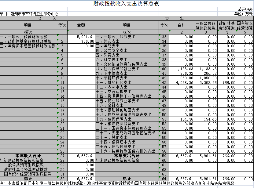Viewport: 254px width, 188px height.
Task: Click the 二十、粮油物资储备支出 cell
Action: click(x=127, y=124)
